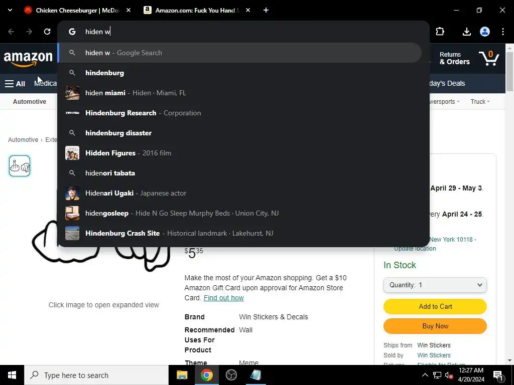Click the hiden miami restaurant thumbnail

tap(72, 93)
